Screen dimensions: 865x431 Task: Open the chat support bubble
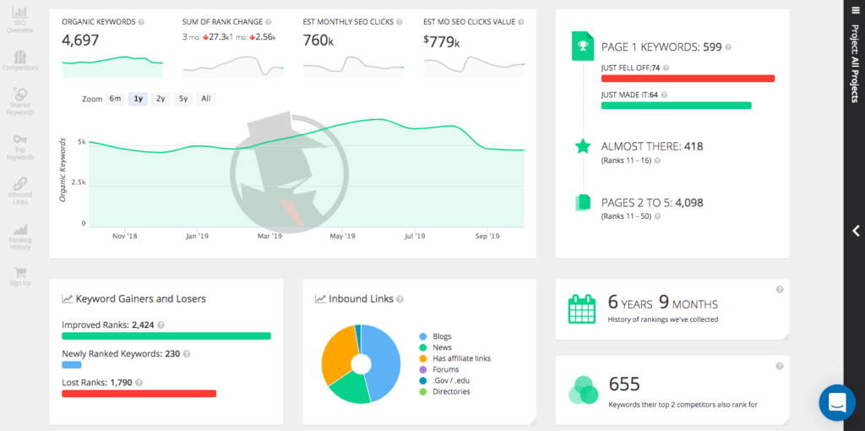(837, 402)
